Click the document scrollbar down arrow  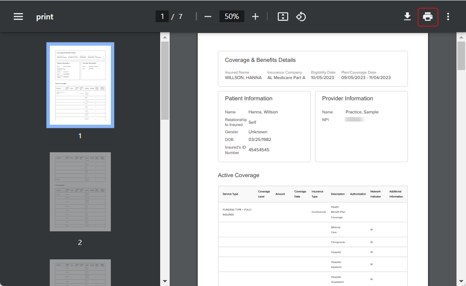(461, 281)
